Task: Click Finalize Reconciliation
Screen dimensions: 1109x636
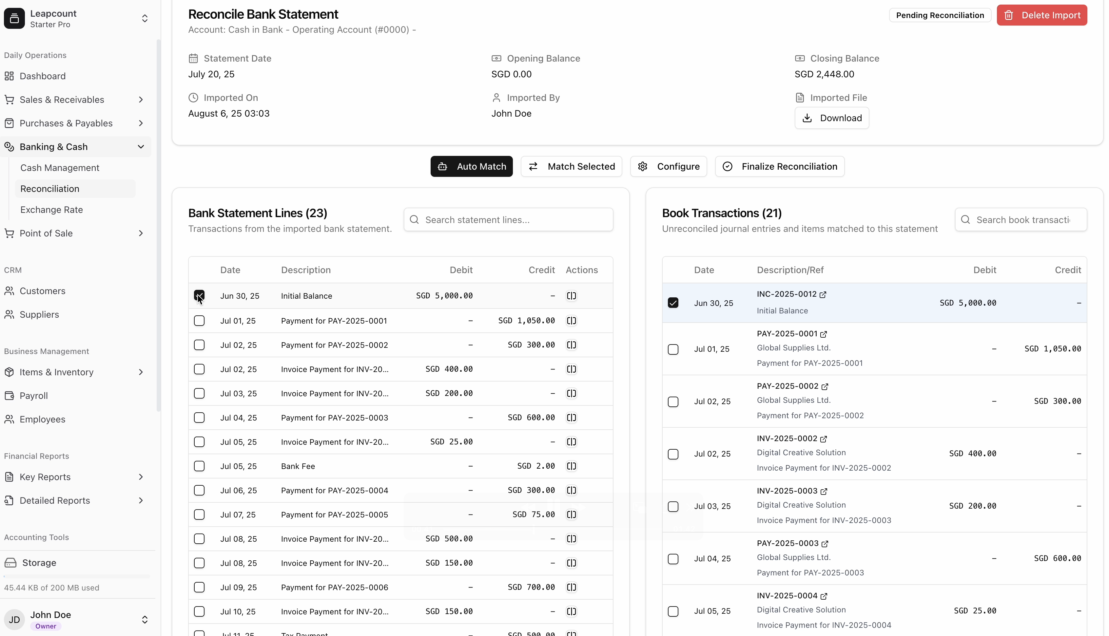Action: (x=780, y=166)
